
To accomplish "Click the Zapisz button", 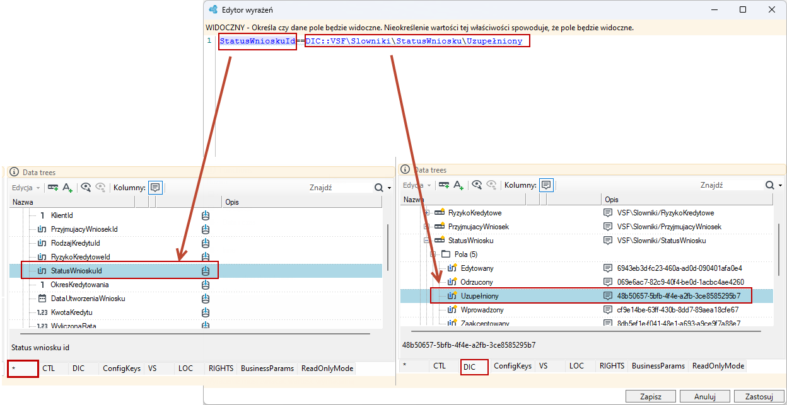I will [651, 397].
